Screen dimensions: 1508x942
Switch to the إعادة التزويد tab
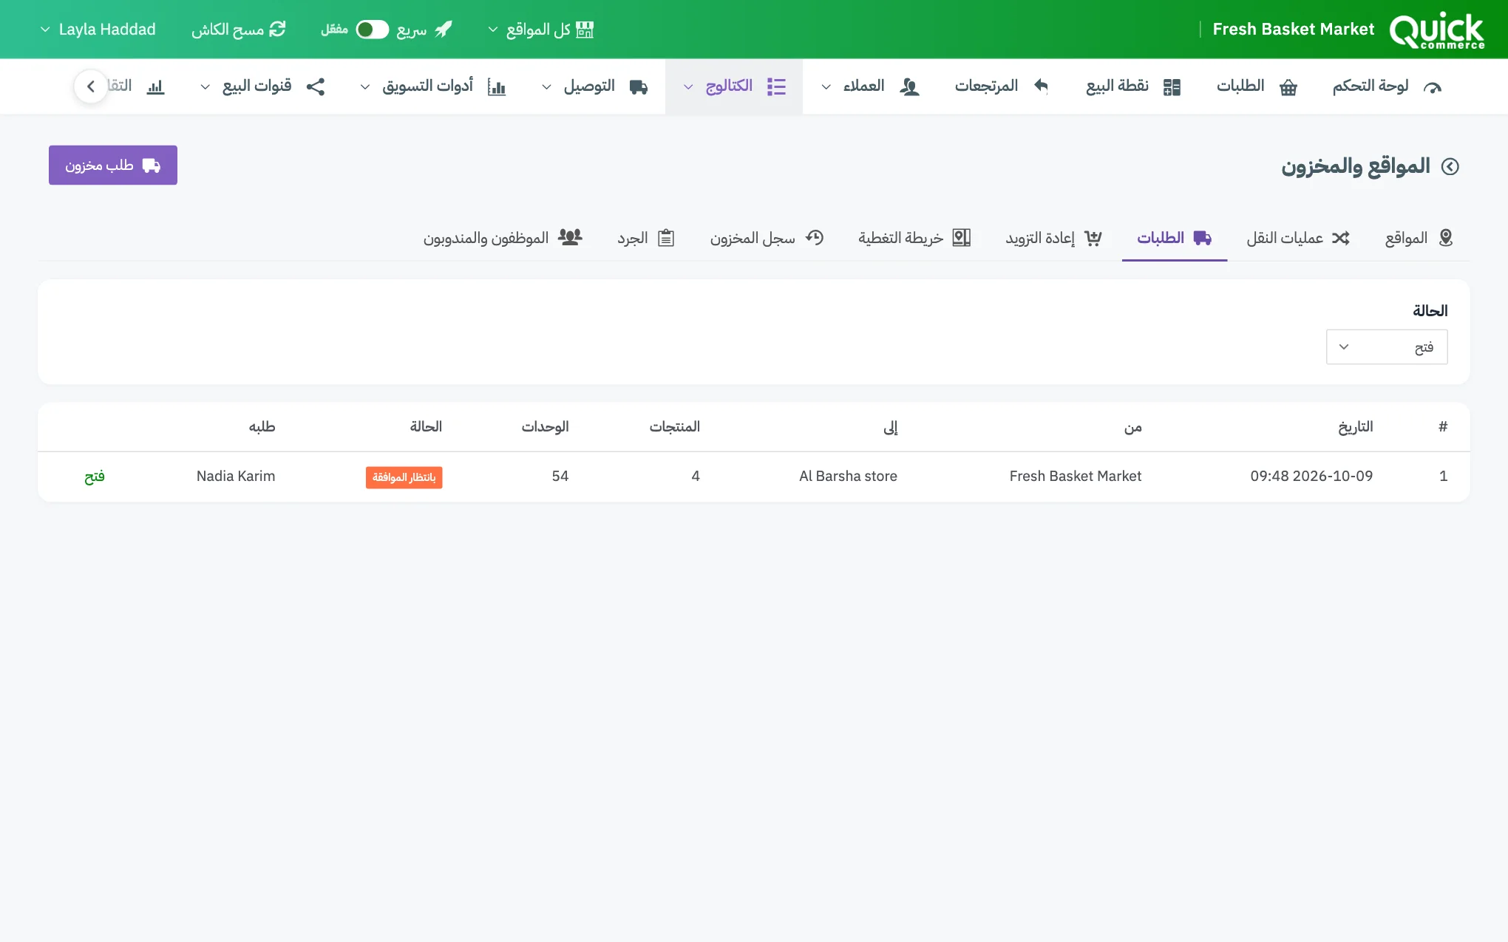click(x=1053, y=238)
